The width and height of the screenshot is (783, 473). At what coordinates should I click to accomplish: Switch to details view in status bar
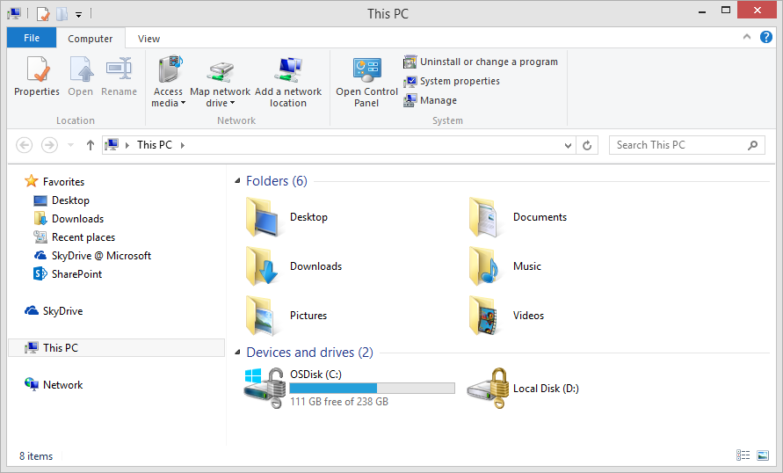(743, 455)
